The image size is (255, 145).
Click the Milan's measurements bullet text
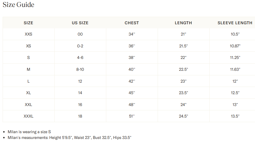pyautogui.click(x=69, y=138)
